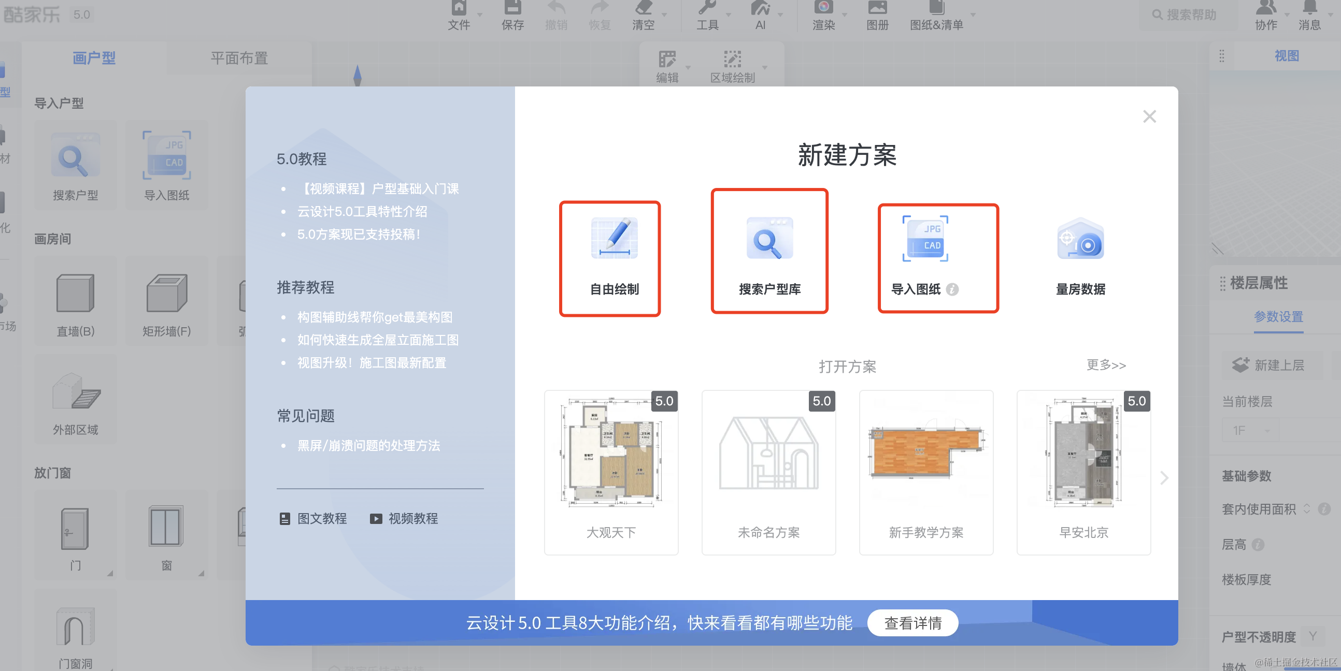Toggle the 套内使用面积 stepper arrows
Viewport: 1341px width, 671px height.
point(1307,509)
